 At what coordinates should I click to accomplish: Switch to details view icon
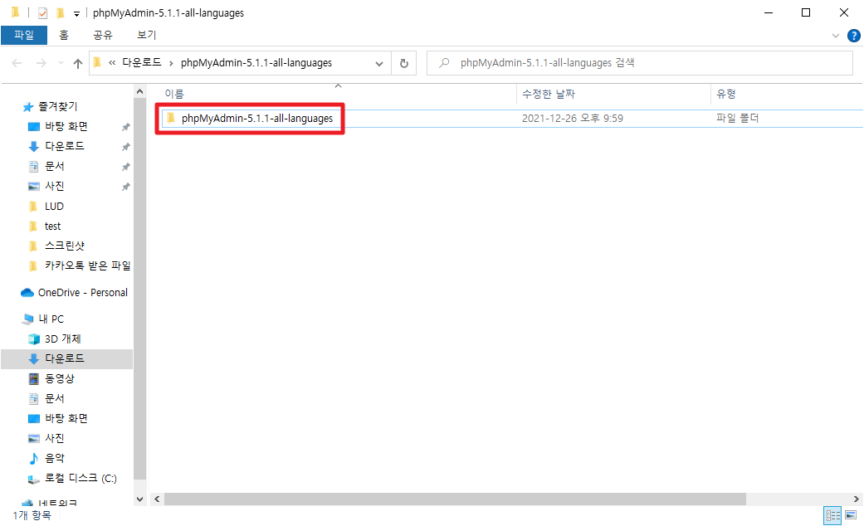pos(832,515)
